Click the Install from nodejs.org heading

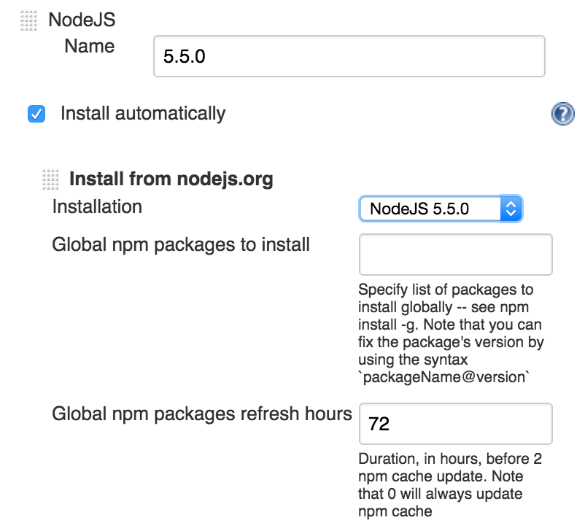171,179
